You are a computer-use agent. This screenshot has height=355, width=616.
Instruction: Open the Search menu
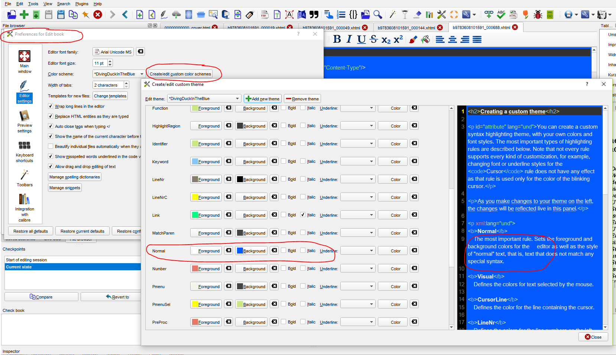(x=64, y=4)
